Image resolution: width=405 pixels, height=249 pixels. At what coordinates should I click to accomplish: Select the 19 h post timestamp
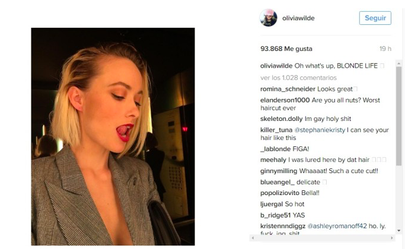coord(385,49)
